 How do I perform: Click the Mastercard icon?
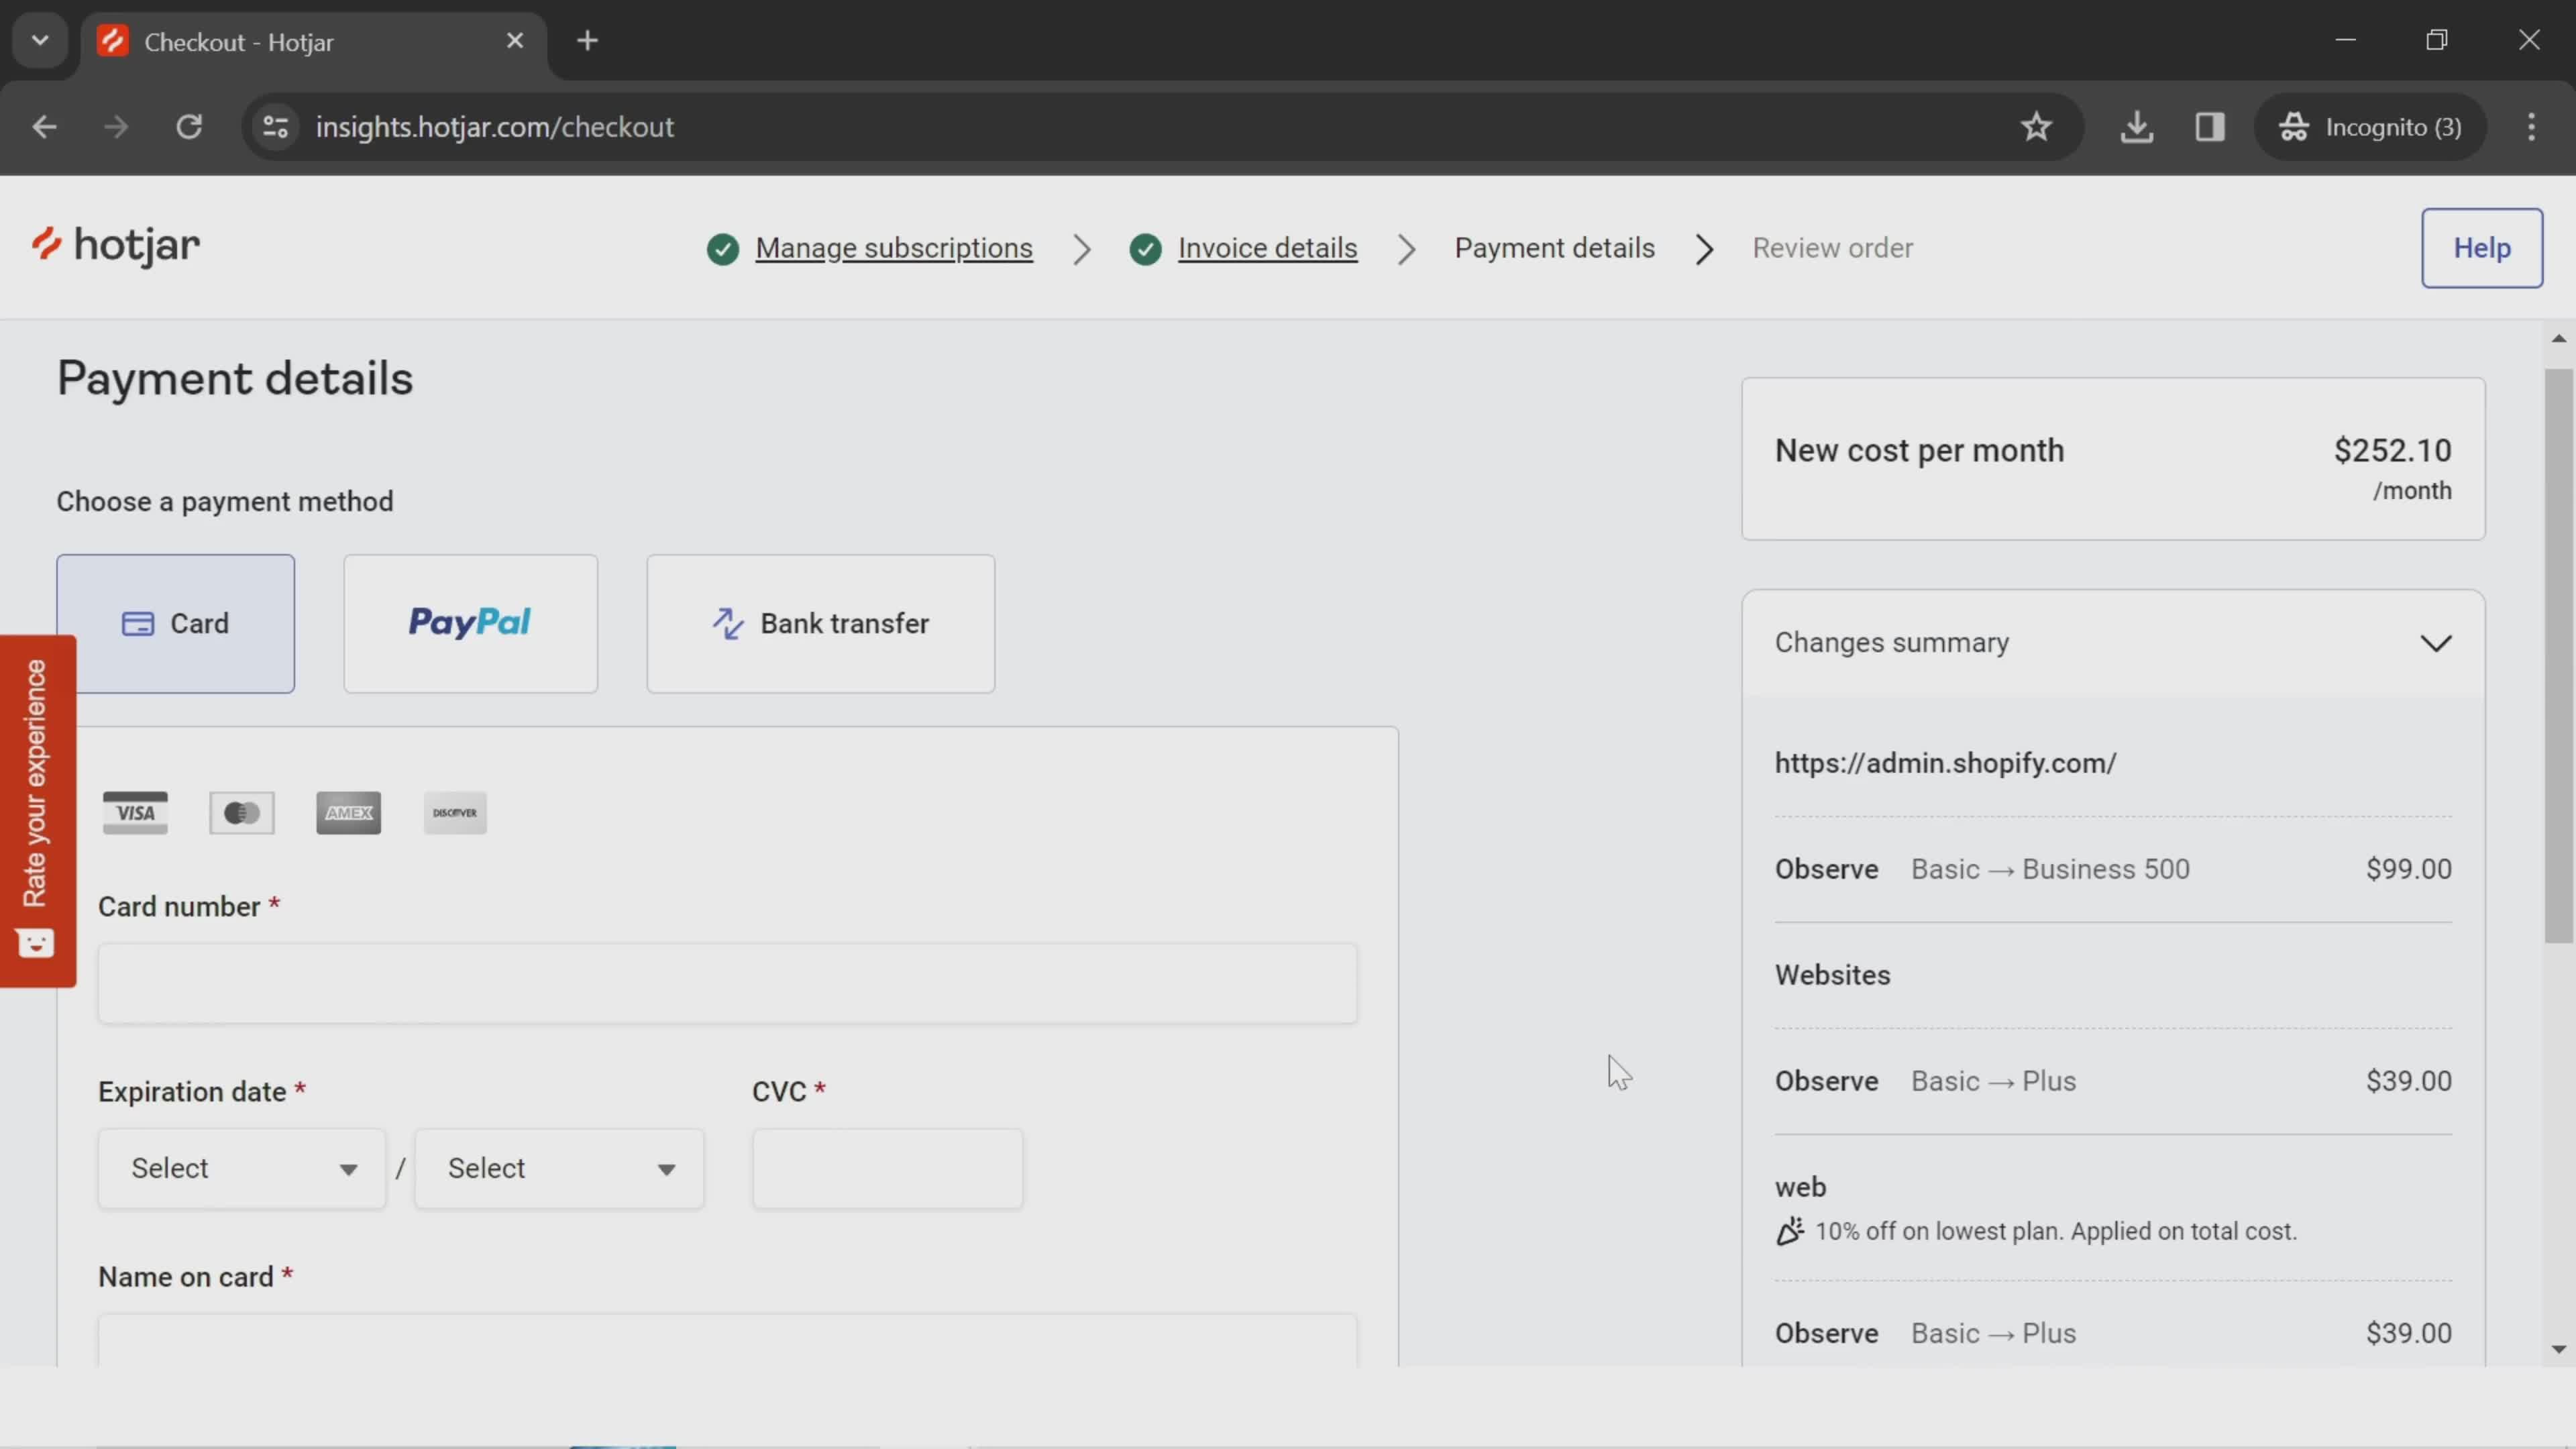(242, 814)
